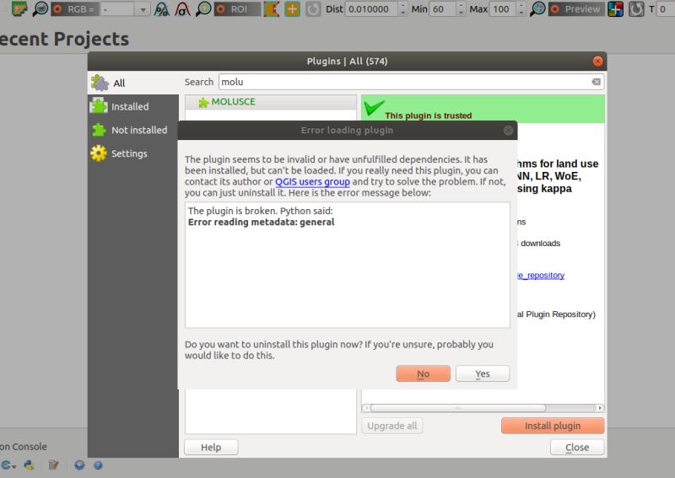Click the Install plugin button

pyautogui.click(x=553, y=426)
